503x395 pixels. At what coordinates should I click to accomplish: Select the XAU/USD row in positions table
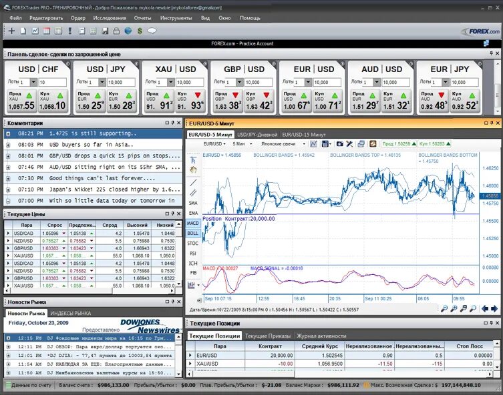339,364
